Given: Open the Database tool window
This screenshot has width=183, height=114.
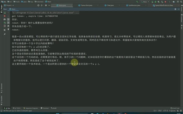Looking at the screenshot, I should (x=181, y=18).
